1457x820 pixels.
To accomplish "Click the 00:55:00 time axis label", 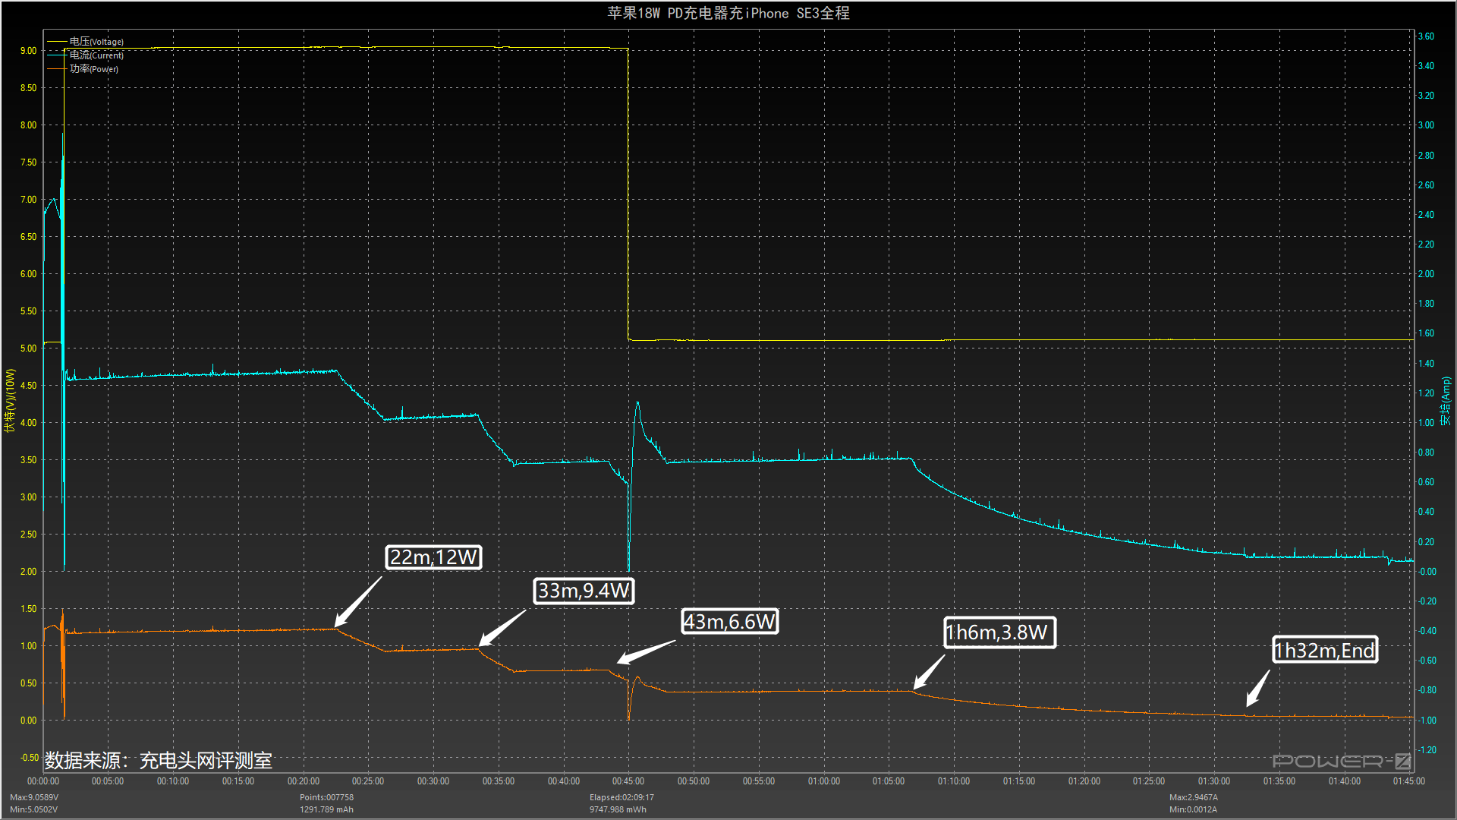I will click(759, 781).
